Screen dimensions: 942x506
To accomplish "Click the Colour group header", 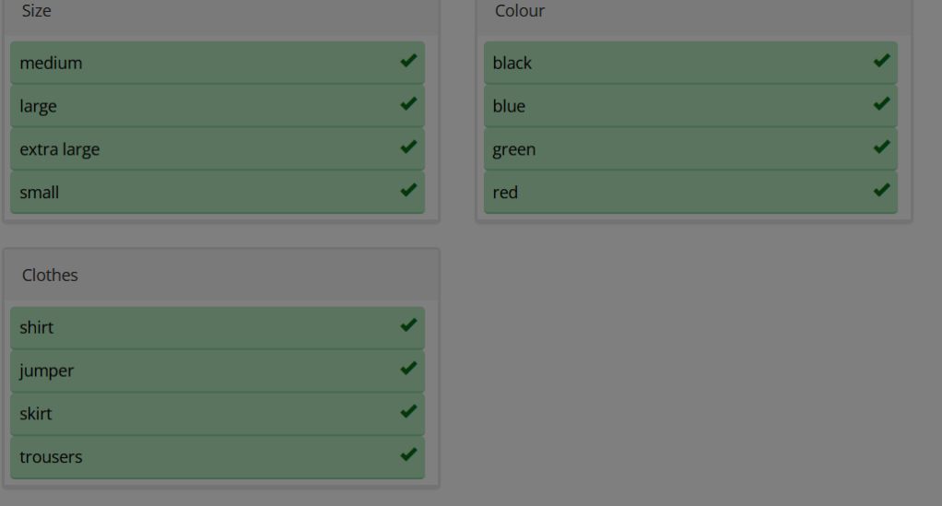I will [x=520, y=11].
